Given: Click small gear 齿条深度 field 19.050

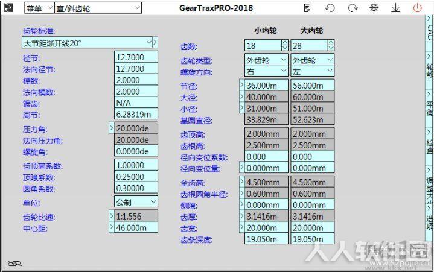Looking at the screenshot, I should [266, 239].
